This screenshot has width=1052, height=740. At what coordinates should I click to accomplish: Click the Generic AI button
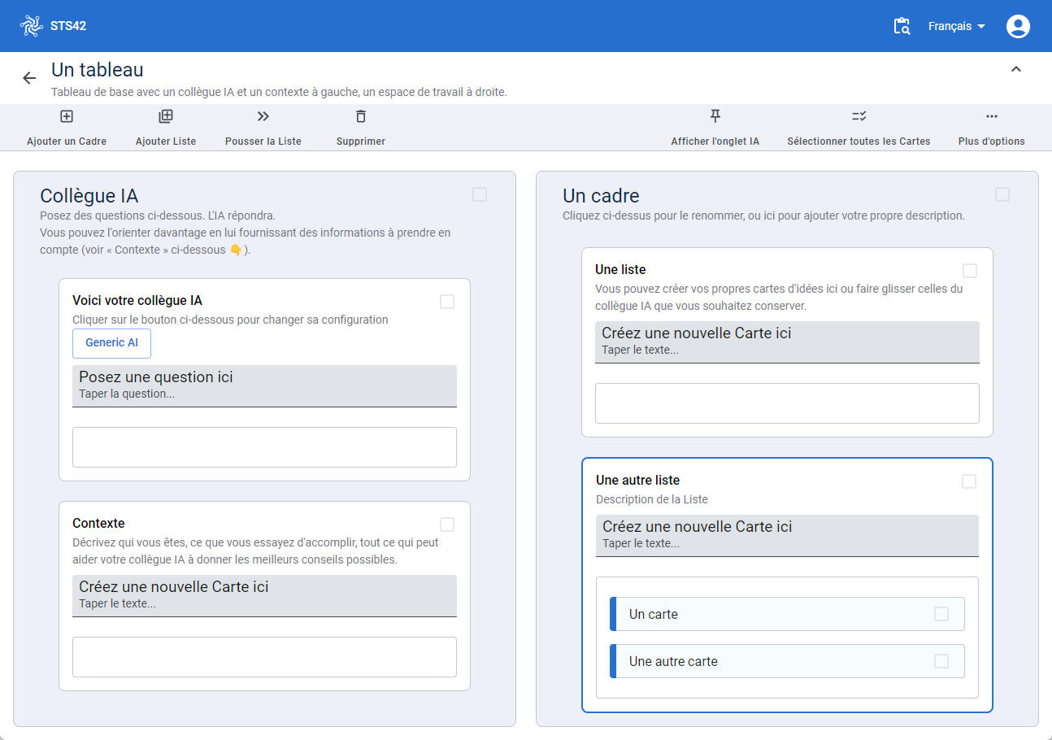pos(111,343)
